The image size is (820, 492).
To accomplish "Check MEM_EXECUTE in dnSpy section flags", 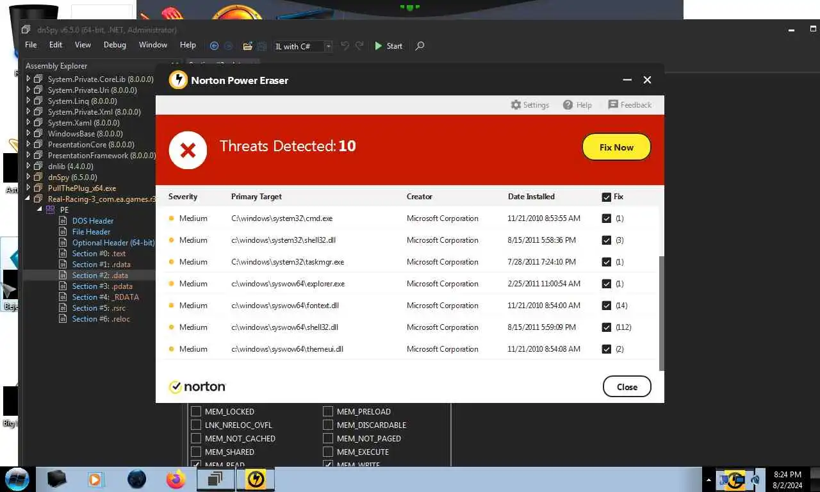I will pos(328,452).
